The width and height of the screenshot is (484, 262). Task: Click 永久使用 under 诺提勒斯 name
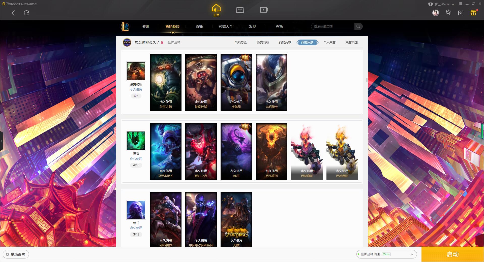tap(136, 89)
